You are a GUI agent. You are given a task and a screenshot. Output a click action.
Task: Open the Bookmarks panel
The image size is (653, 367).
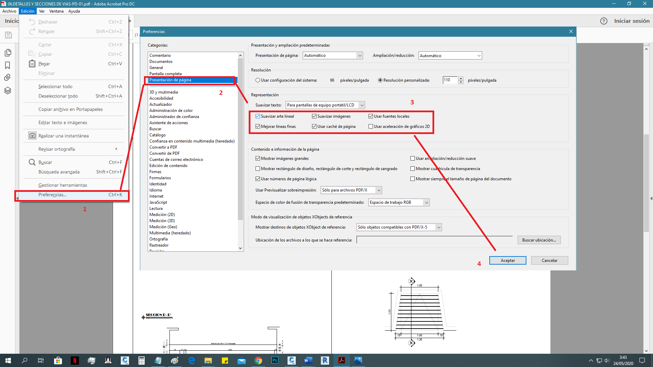(x=7, y=65)
